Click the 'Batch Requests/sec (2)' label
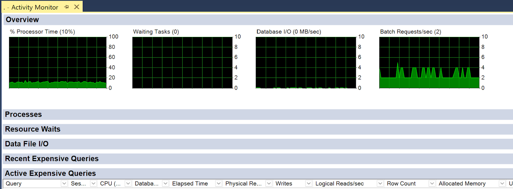Image resolution: width=513 pixels, height=189 pixels. 411,32
